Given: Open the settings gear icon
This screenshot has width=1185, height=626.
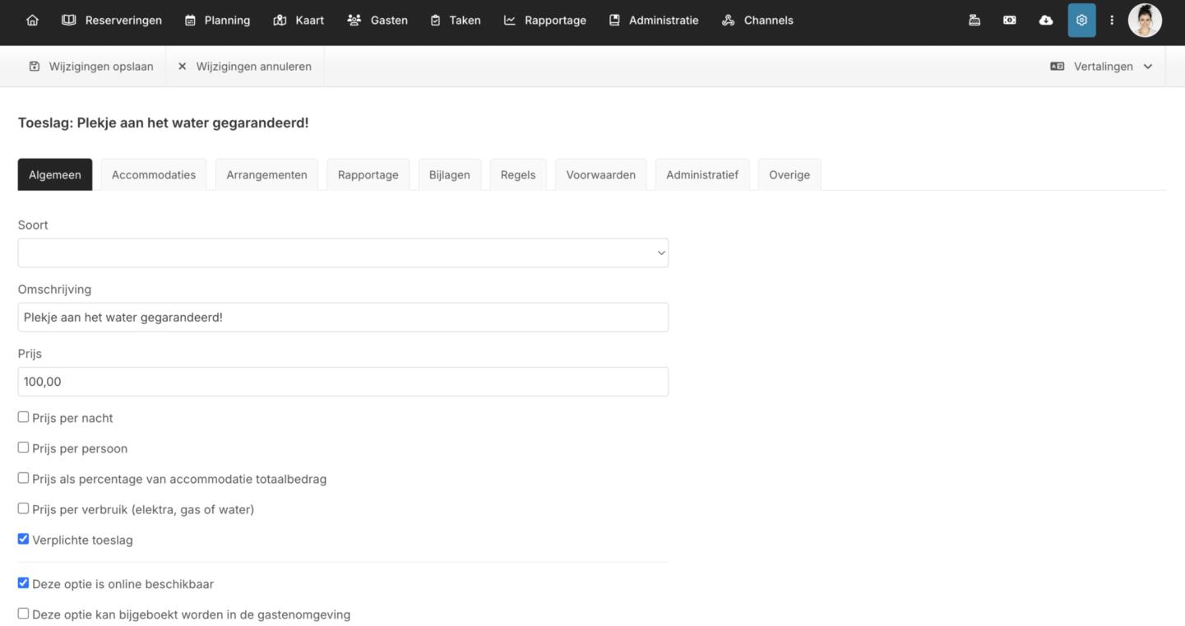Looking at the screenshot, I should 1081,21.
